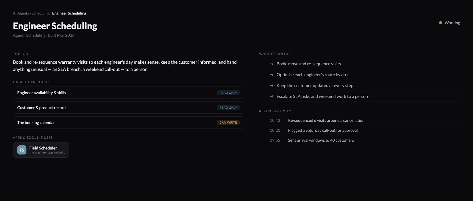
Task: Open 'Re-sequenced 6 visits around a cancellation' entry
Action: (326, 120)
